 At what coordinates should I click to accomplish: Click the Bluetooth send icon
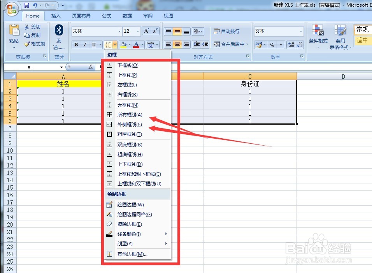[59, 30]
